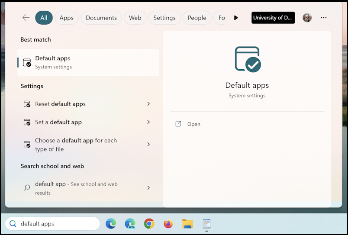Click the Open external-link icon
This screenshot has height=235, width=348.
[178, 124]
